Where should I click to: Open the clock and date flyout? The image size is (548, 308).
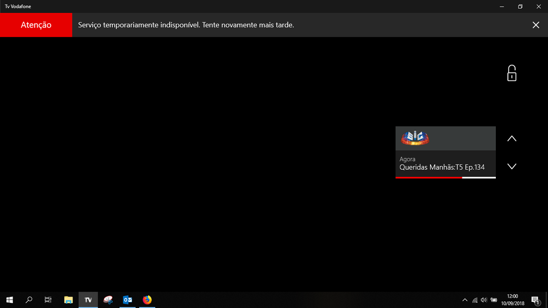pyautogui.click(x=513, y=300)
